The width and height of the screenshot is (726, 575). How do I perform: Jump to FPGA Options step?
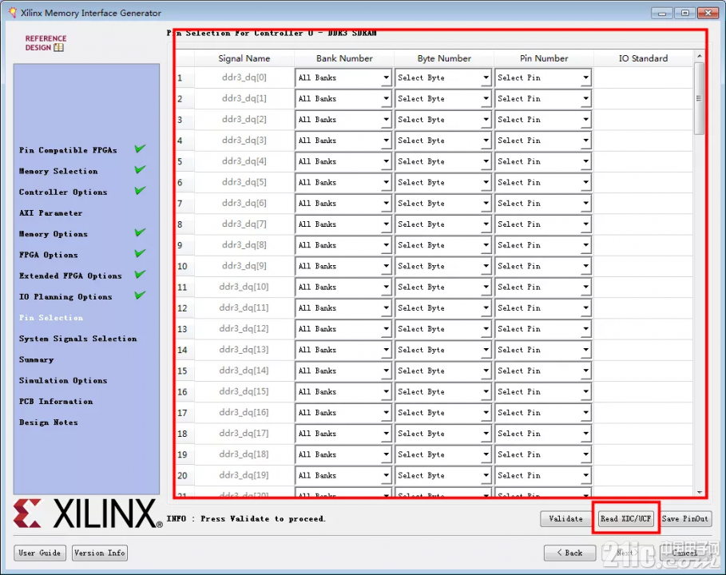(x=49, y=255)
